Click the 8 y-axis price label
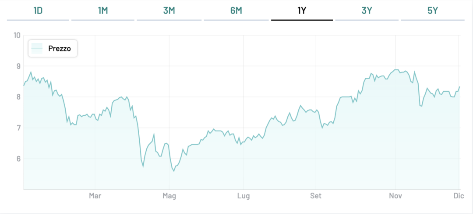Image resolution: width=473 pixels, height=214 pixels. point(19,97)
